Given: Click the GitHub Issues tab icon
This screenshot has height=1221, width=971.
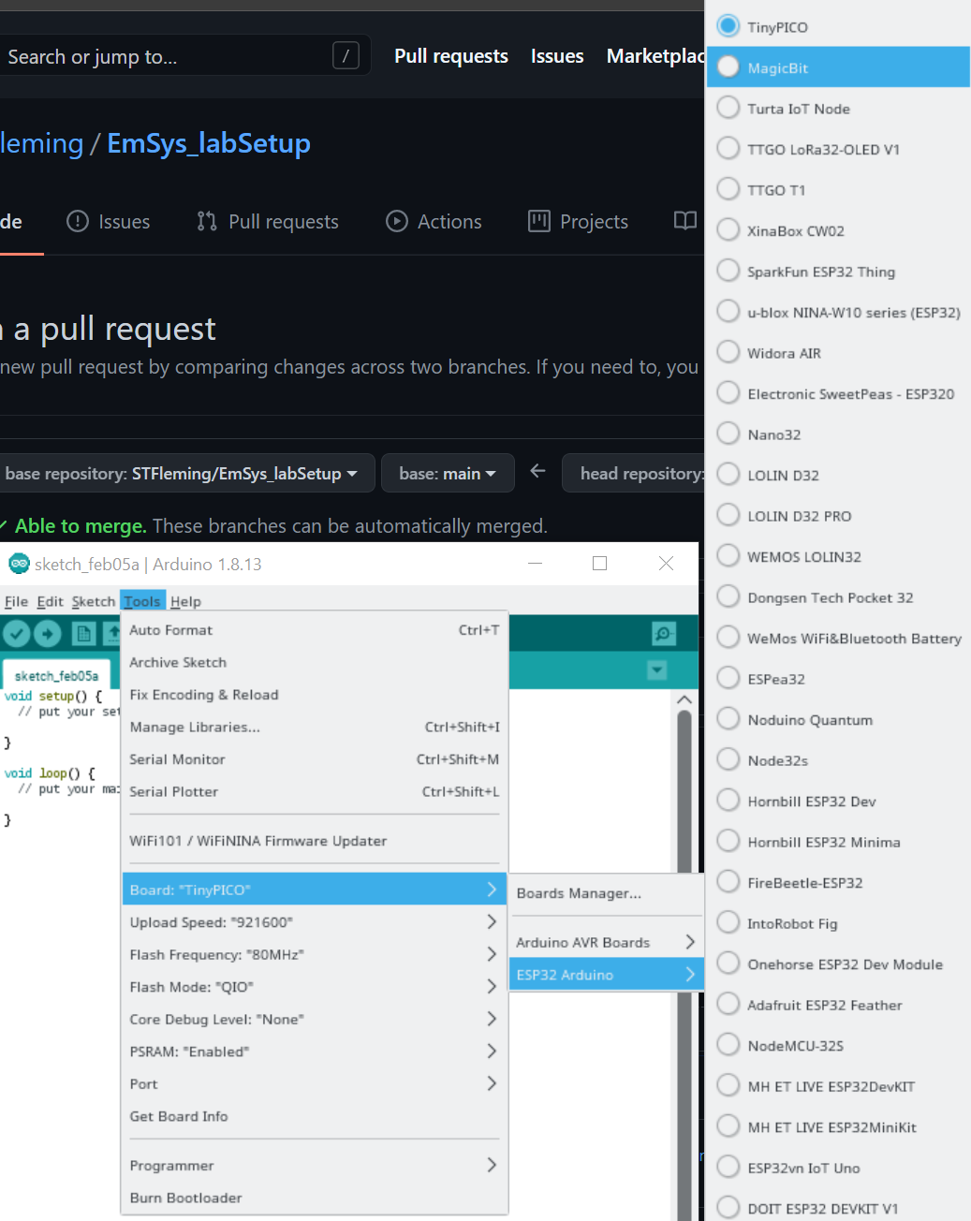Looking at the screenshot, I should [78, 222].
